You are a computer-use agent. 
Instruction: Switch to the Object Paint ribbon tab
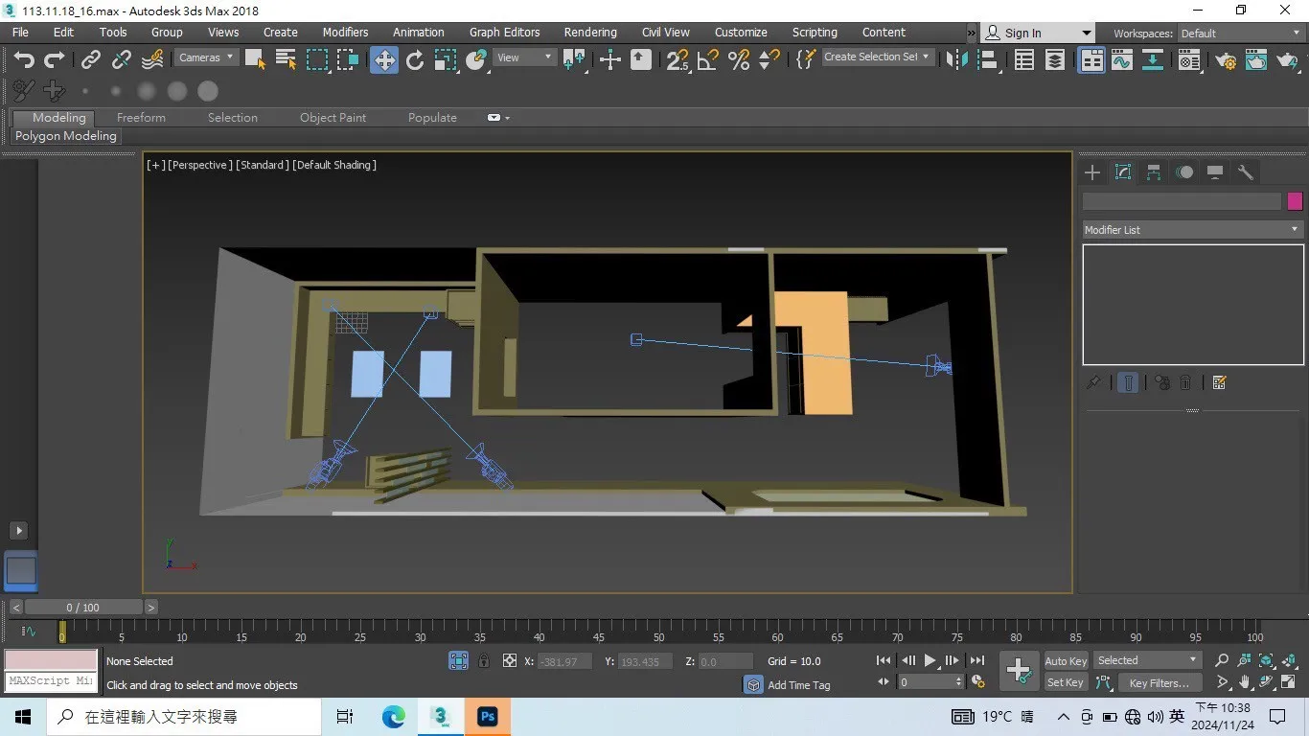(333, 118)
